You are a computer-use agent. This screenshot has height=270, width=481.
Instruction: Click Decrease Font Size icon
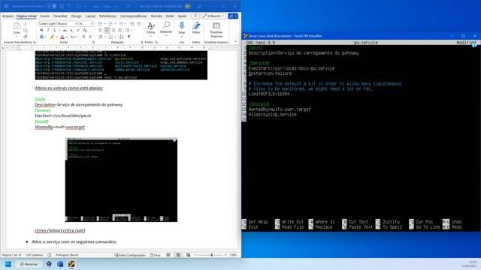[x=90, y=37]
